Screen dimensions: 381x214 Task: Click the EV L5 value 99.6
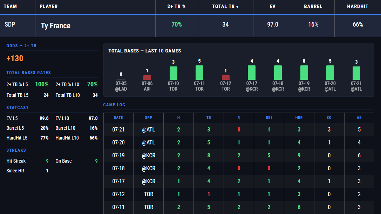point(44,118)
